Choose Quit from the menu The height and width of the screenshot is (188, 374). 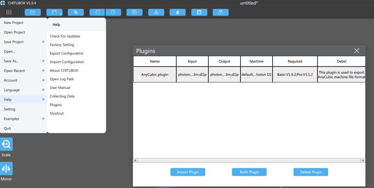pyautogui.click(x=24, y=129)
